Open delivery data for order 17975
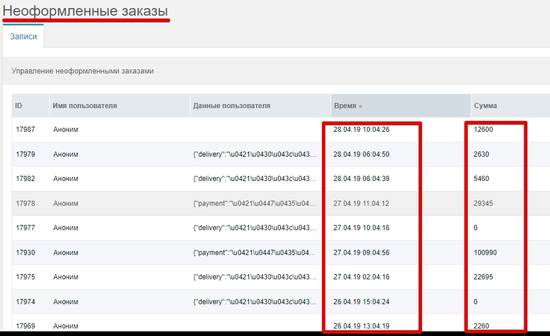Image resolution: width=550 pixels, height=336 pixels. click(254, 277)
